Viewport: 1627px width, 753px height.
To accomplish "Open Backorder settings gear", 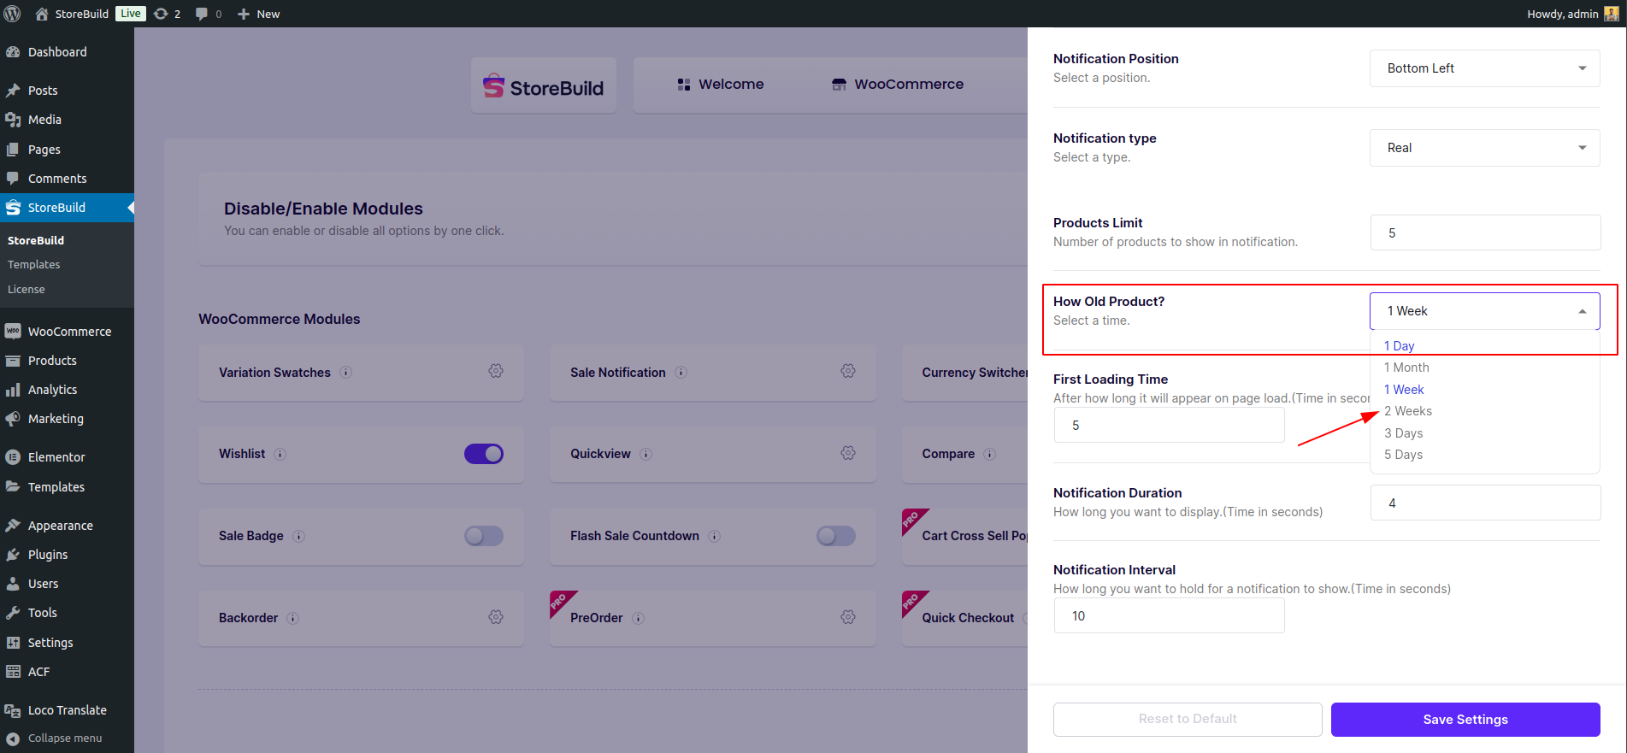I will (x=496, y=617).
